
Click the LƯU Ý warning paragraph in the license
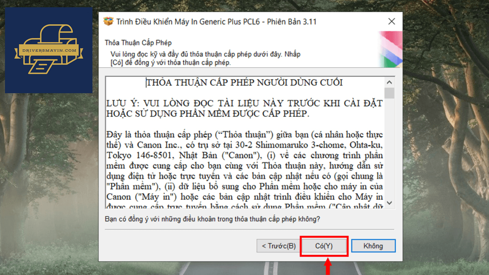[244, 108]
